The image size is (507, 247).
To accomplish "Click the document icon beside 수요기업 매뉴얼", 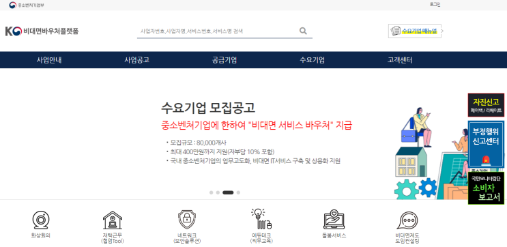I will tap(396, 31).
